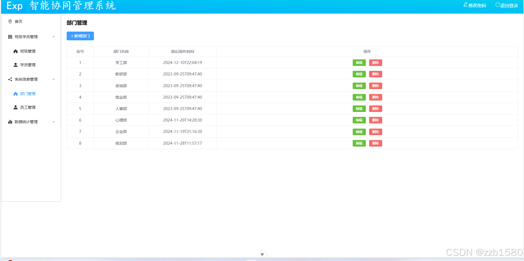Click the 班级学员管理 menu label
This screenshot has height=261, width=524.
26,37
